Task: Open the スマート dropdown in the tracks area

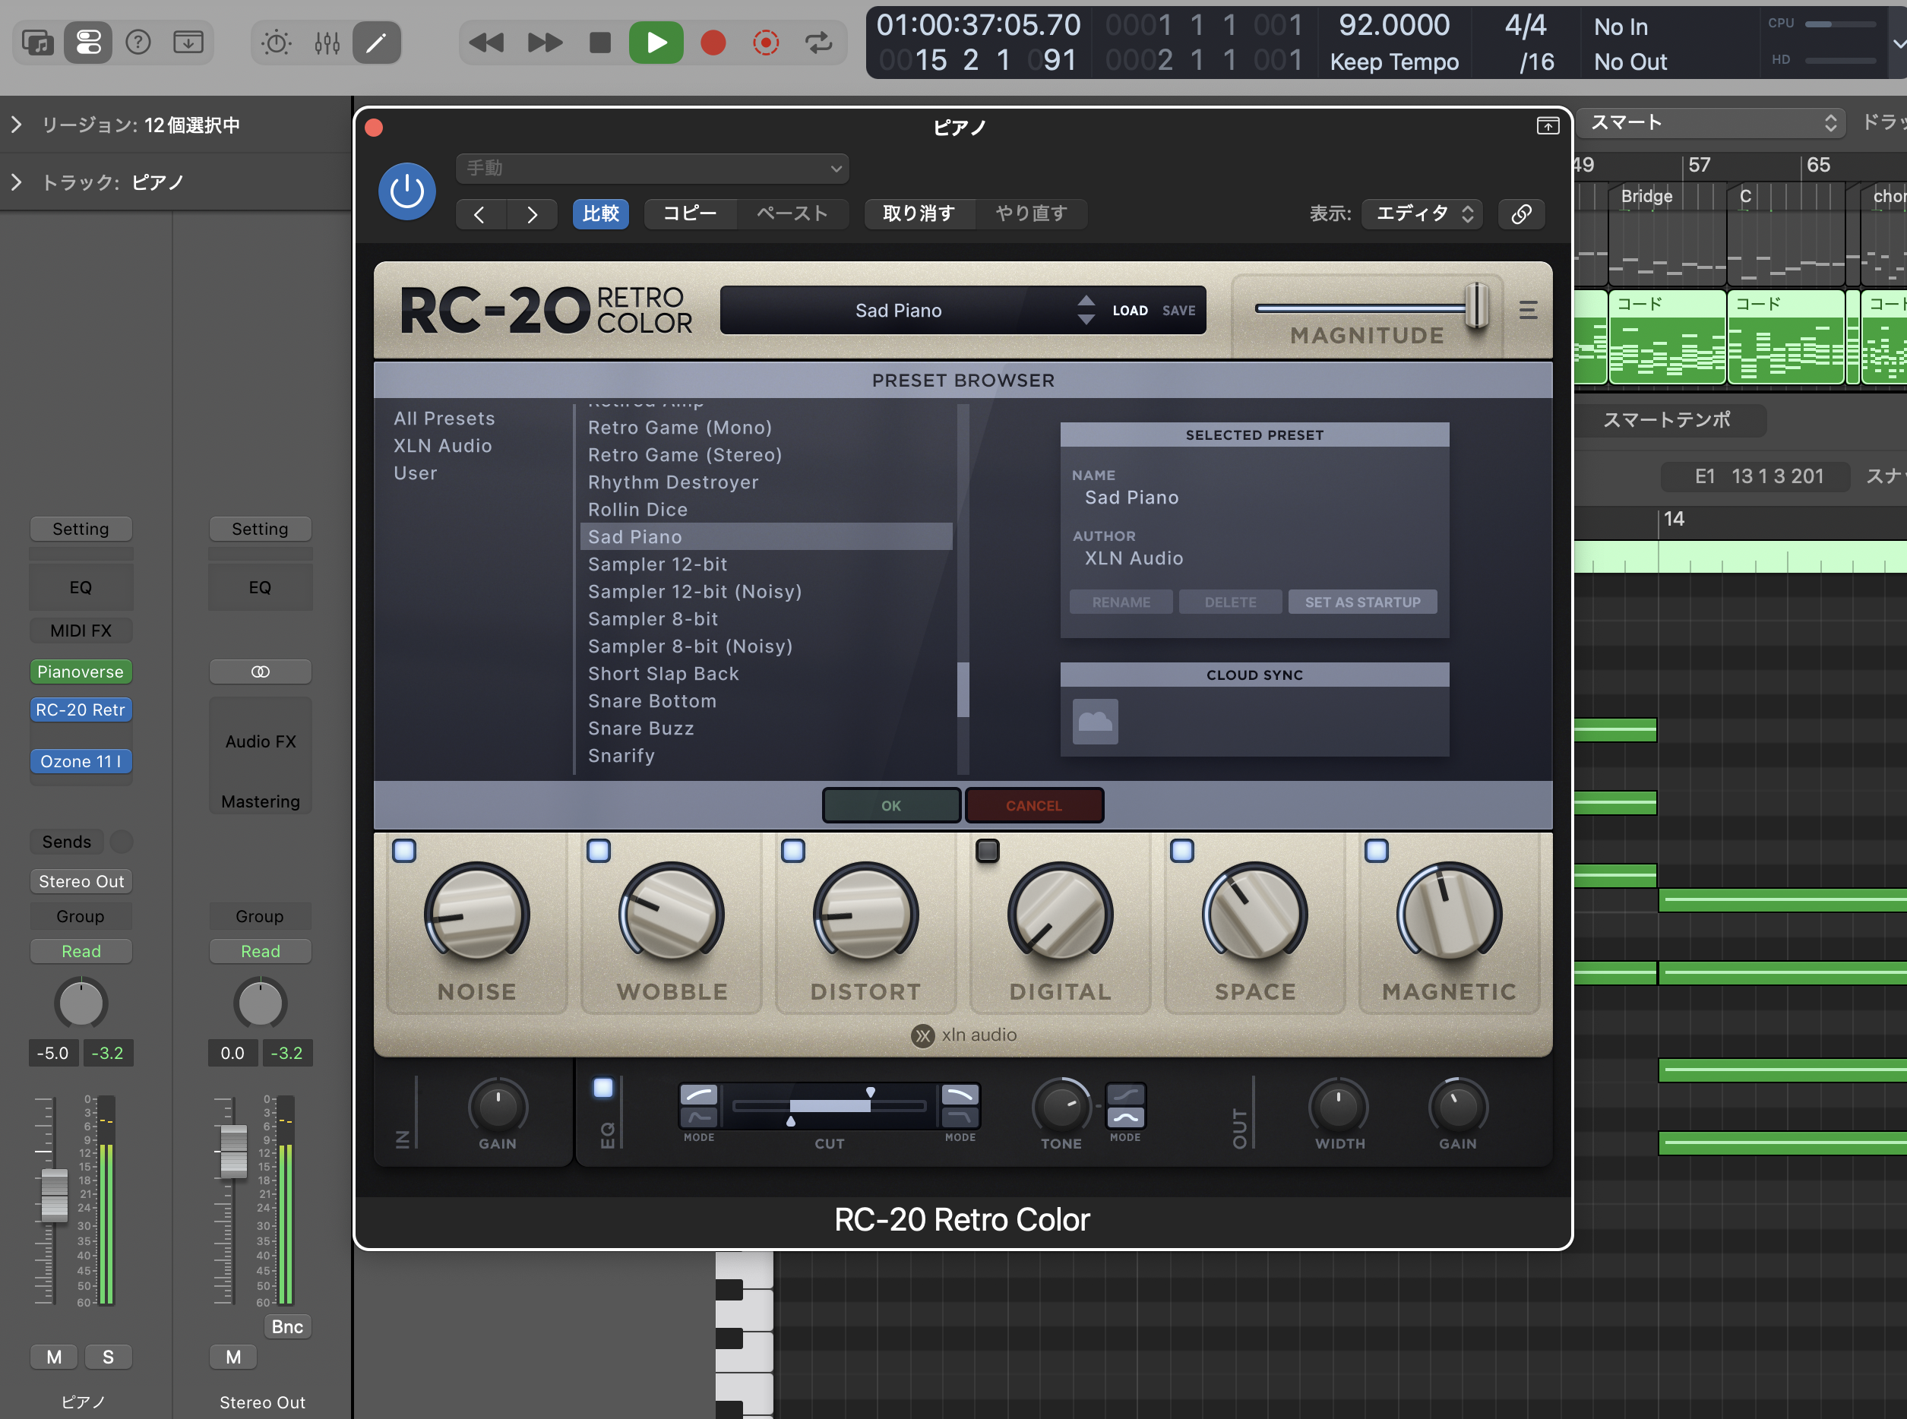Action: coord(1712,123)
